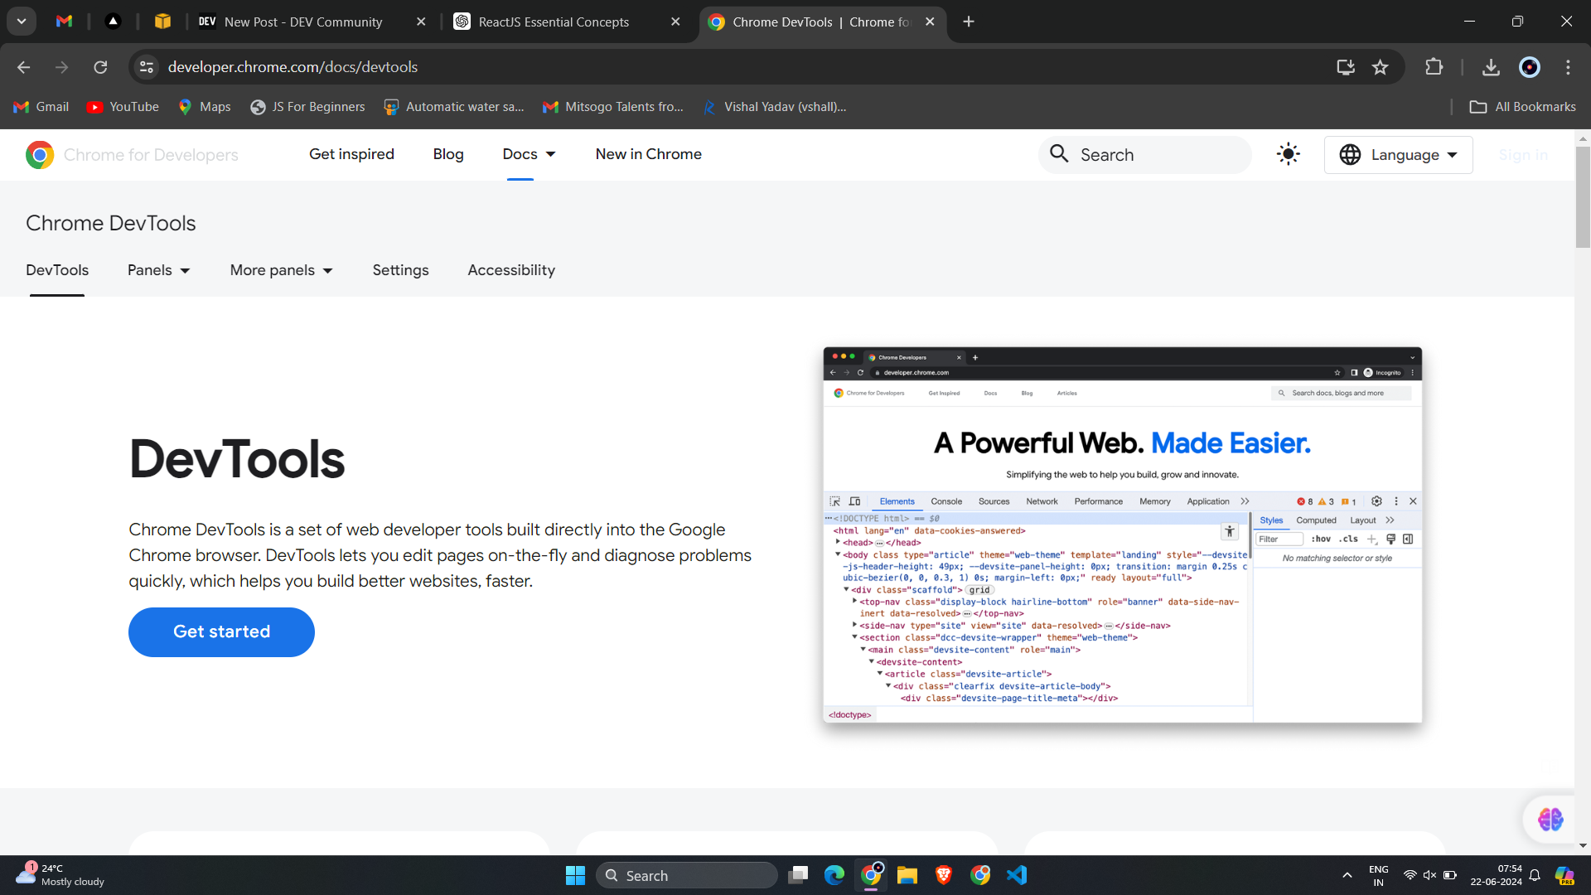Open Gmail from the bookmarks bar
1591x895 pixels.
41,106
